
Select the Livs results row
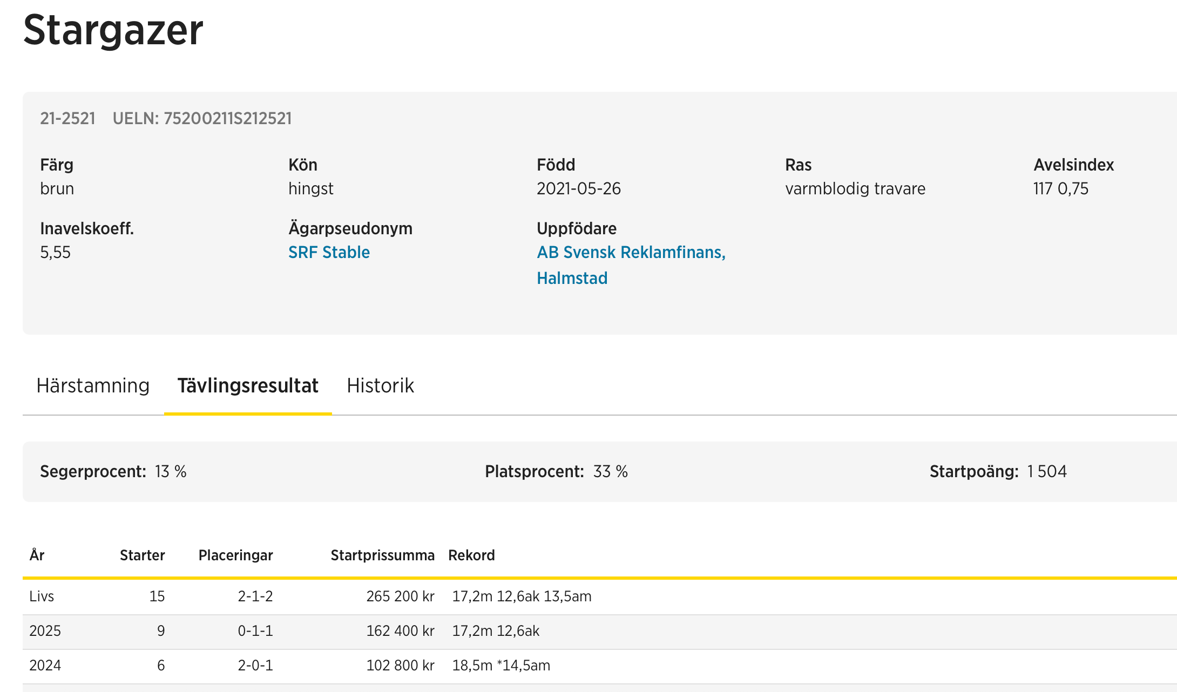pos(42,596)
